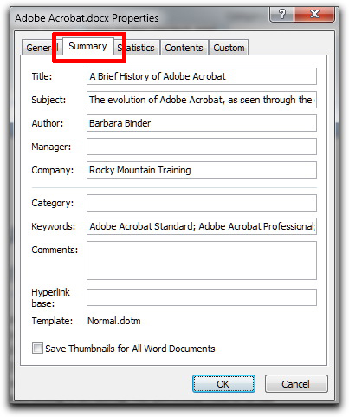Click into the Title field
The height and width of the screenshot is (417, 349).
click(202, 76)
